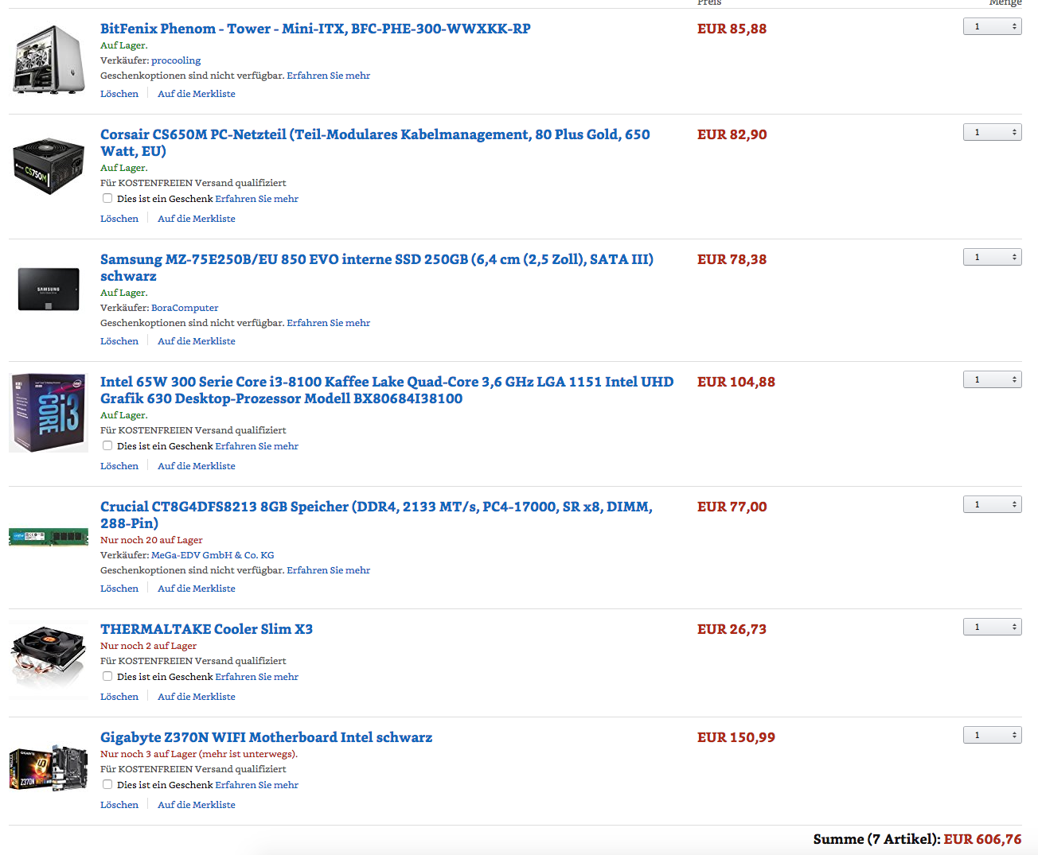Click the Corsair CS650M power supply image
1038x855 pixels.
coord(49,166)
